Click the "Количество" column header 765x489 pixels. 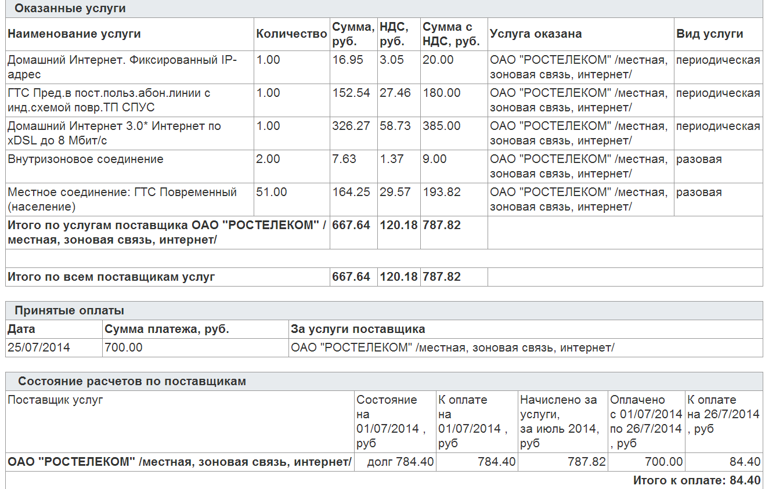291,34
